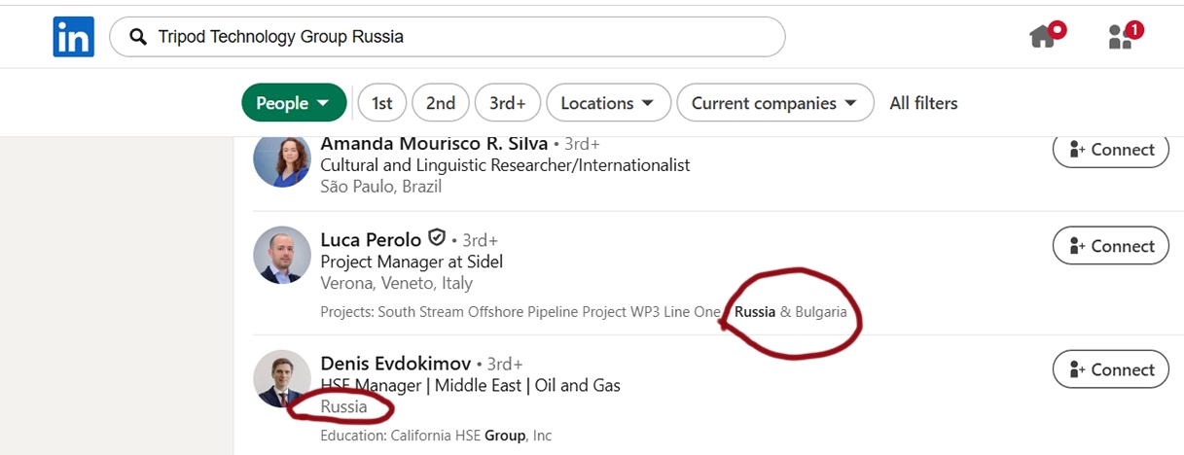Connect with Denis Evdokimov
Viewport: 1184px width, 455px height.
point(1111,369)
